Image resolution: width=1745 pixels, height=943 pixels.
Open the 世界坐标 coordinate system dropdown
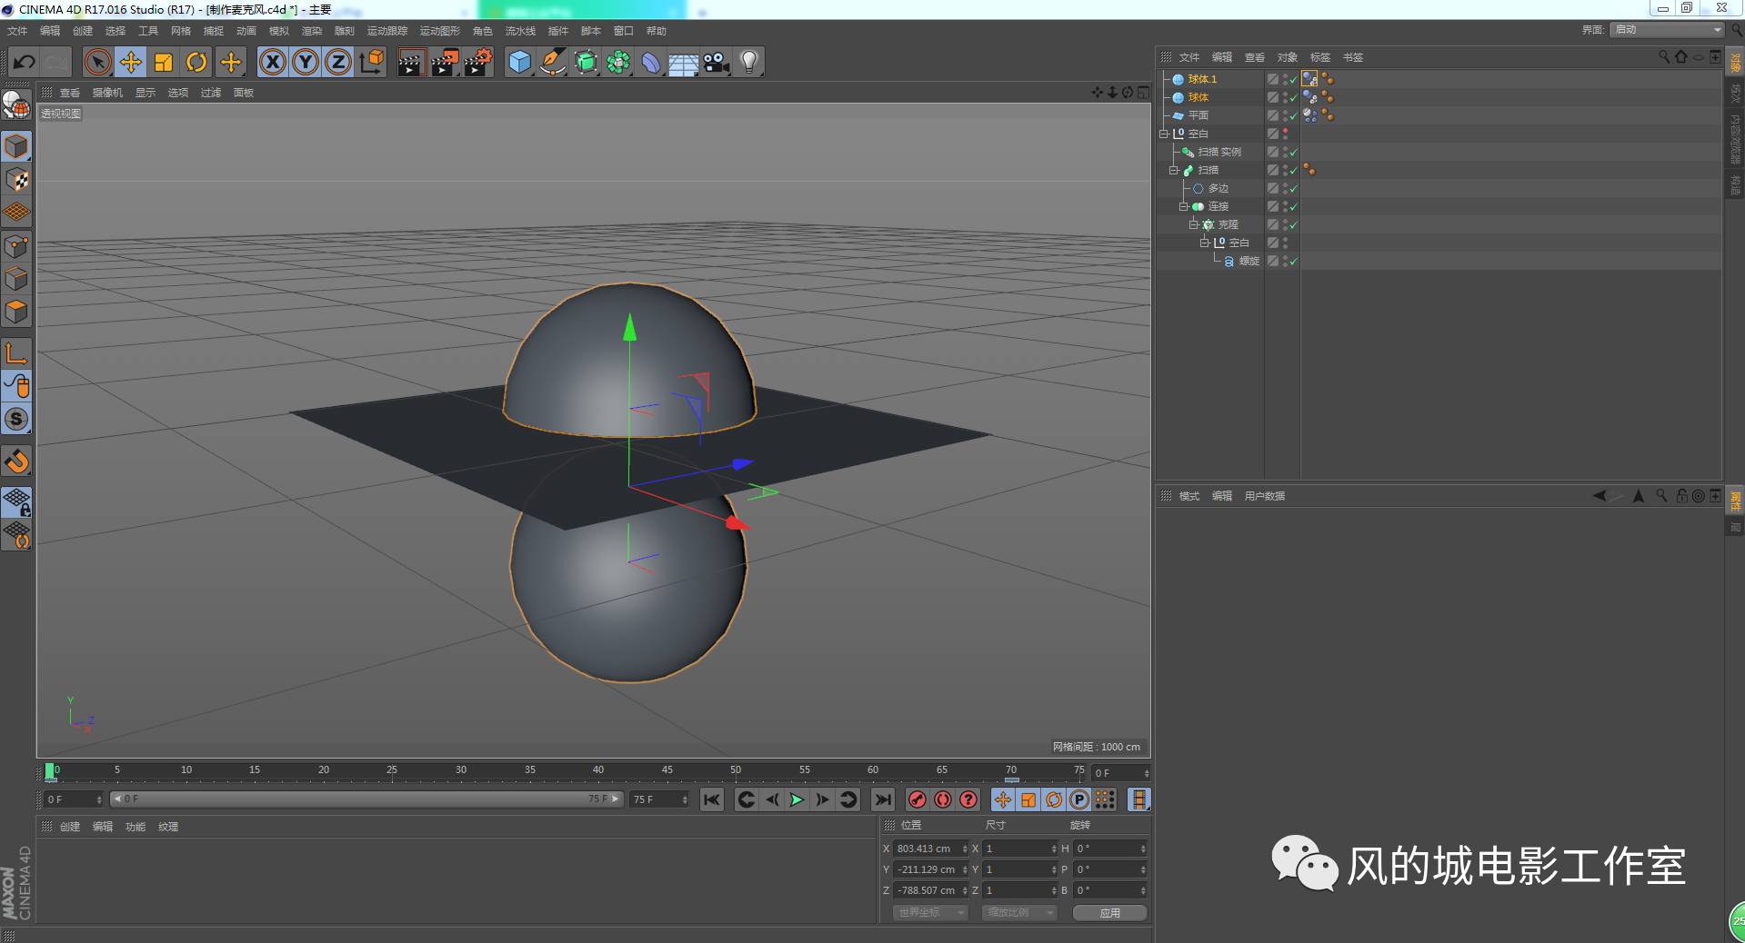pos(929,912)
